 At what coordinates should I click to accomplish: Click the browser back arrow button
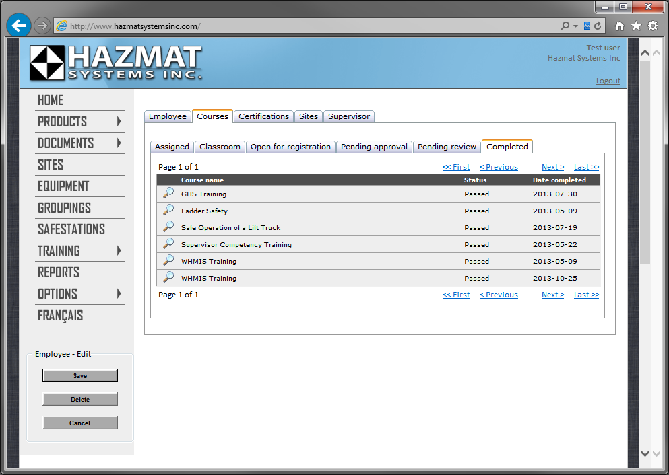pos(19,26)
